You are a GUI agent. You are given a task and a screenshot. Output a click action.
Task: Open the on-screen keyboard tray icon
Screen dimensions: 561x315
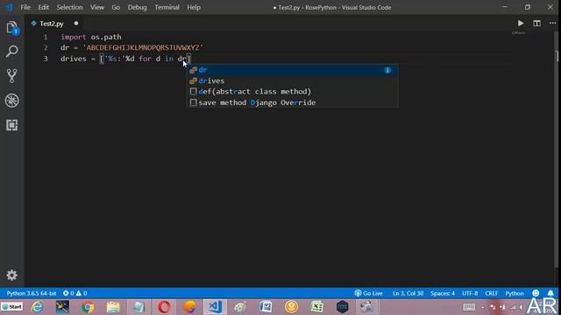click(x=469, y=307)
